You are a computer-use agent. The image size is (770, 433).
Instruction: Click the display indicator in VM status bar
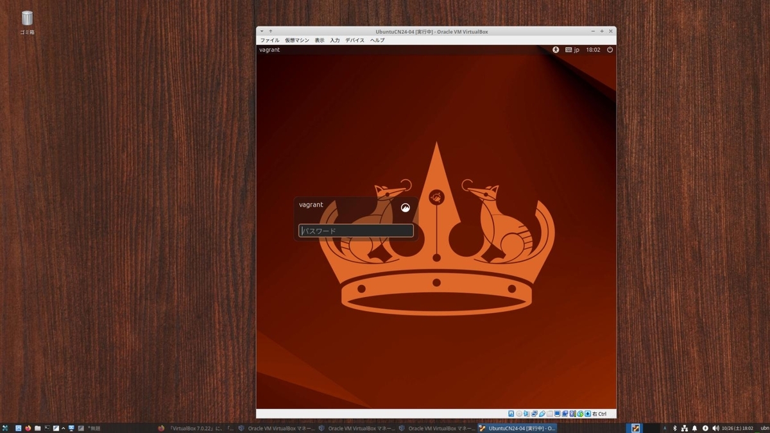(558, 414)
